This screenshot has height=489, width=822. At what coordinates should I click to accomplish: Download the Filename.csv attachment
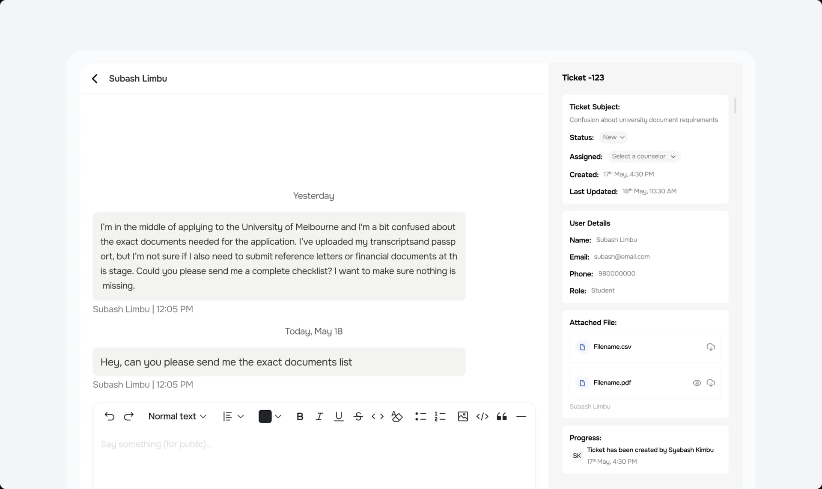(x=710, y=347)
